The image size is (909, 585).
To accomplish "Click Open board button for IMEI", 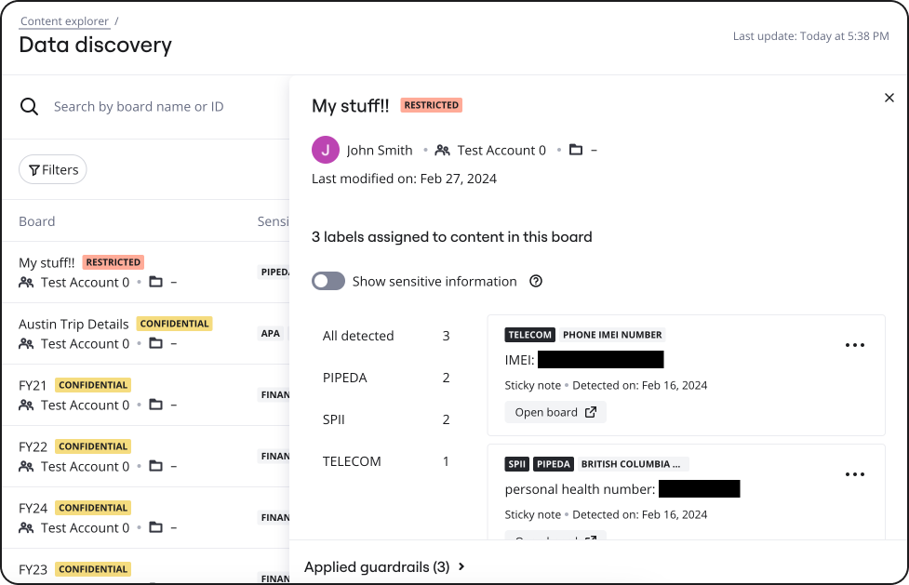I will [x=555, y=412].
